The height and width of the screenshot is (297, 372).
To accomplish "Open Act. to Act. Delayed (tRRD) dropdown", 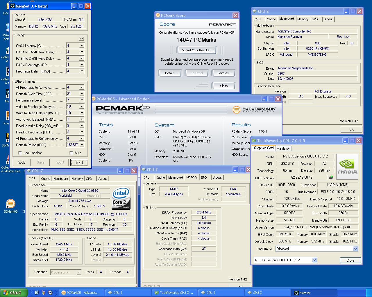I will pyautogui.click(x=82, y=119).
